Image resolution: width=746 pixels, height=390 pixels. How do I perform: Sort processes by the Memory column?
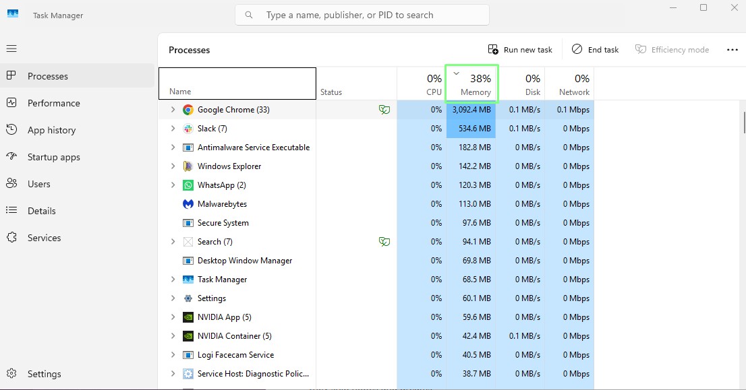click(471, 84)
